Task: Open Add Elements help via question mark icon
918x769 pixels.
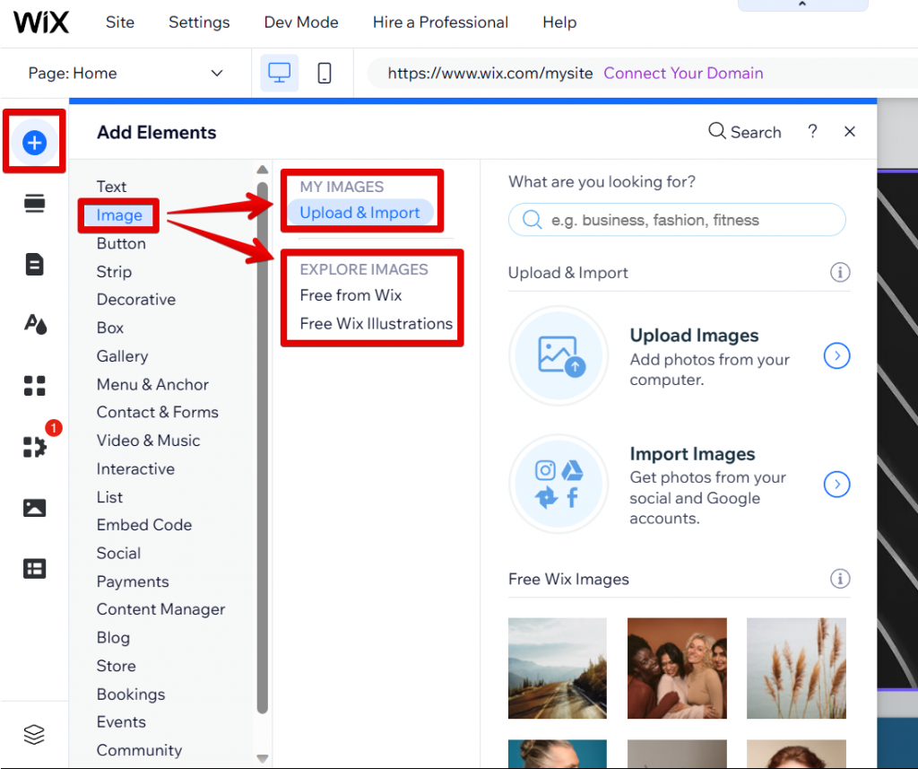Action: [x=812, y=131]
